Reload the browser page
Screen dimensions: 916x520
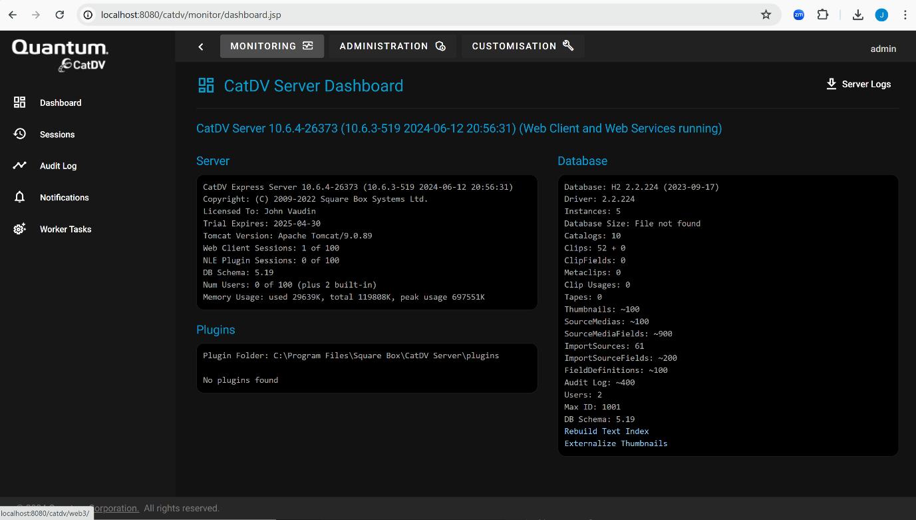click(60, 15)
